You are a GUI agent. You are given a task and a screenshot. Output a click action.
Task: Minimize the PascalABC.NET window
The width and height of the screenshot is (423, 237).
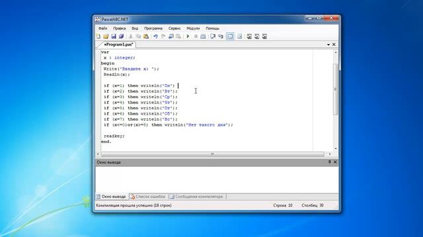[310, 18]
